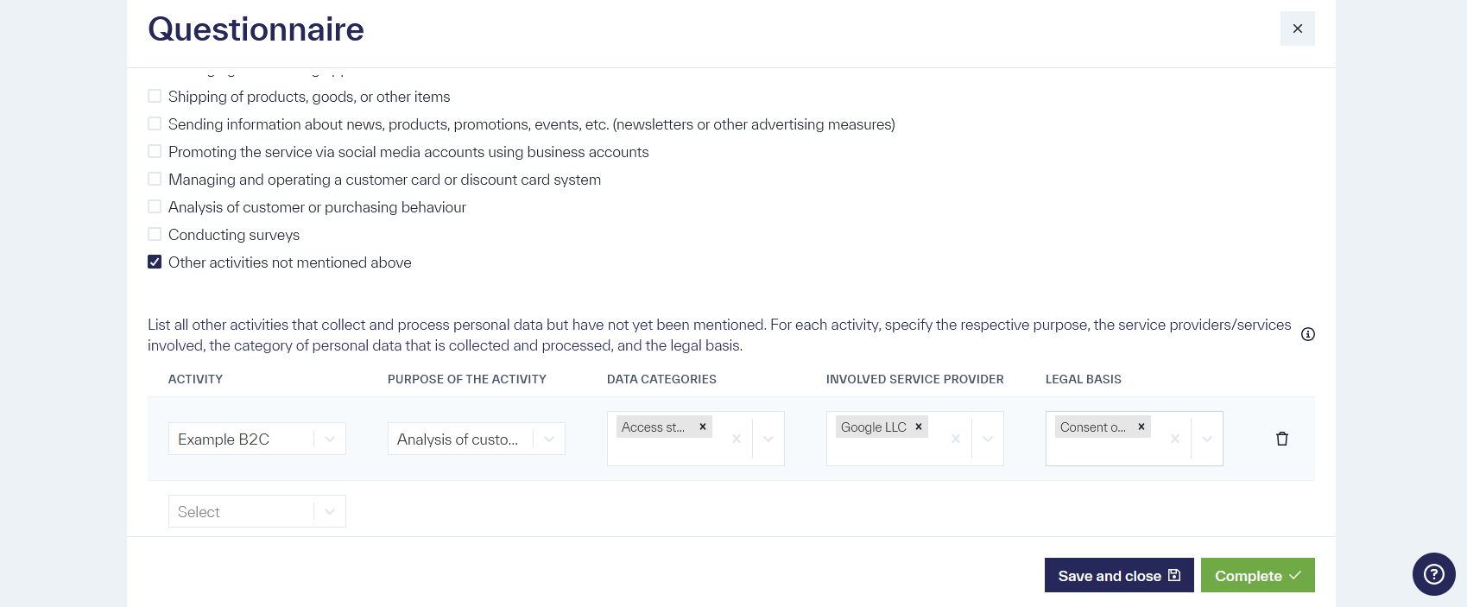Tick Analysis of customer or purchasing behaviour
Image resolution: width=1467 pixels, height=607 pixels.
(x=155, y=207)
